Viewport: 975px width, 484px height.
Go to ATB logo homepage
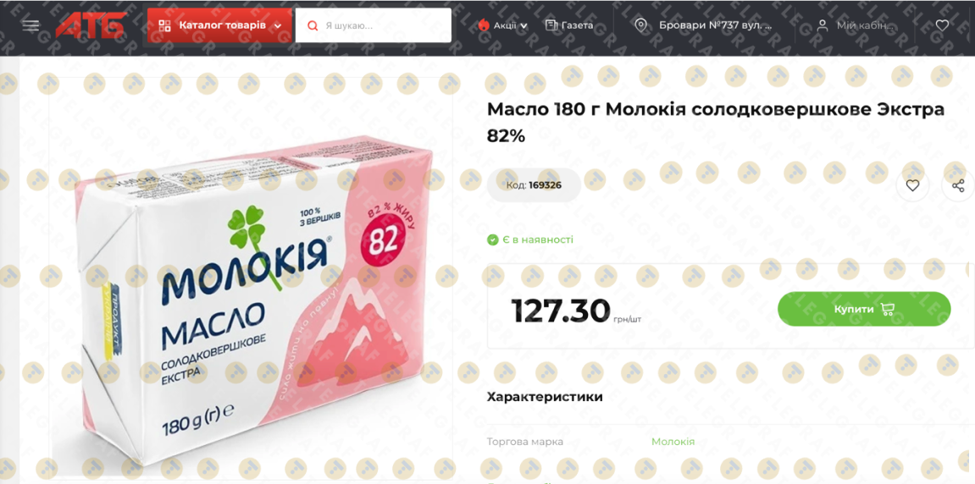click(x=91, y=25)
